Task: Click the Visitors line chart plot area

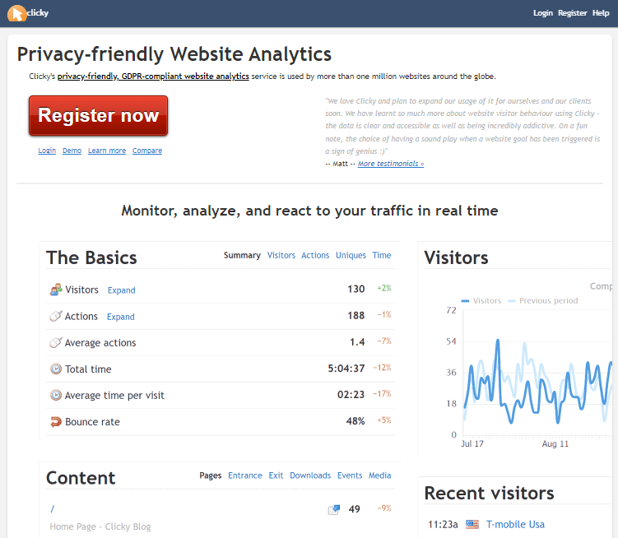Action: [x=537, y=373]
